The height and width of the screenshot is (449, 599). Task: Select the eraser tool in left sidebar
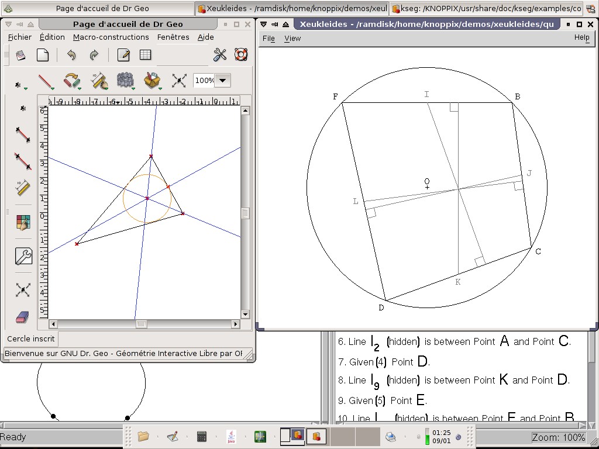point(22,317)
